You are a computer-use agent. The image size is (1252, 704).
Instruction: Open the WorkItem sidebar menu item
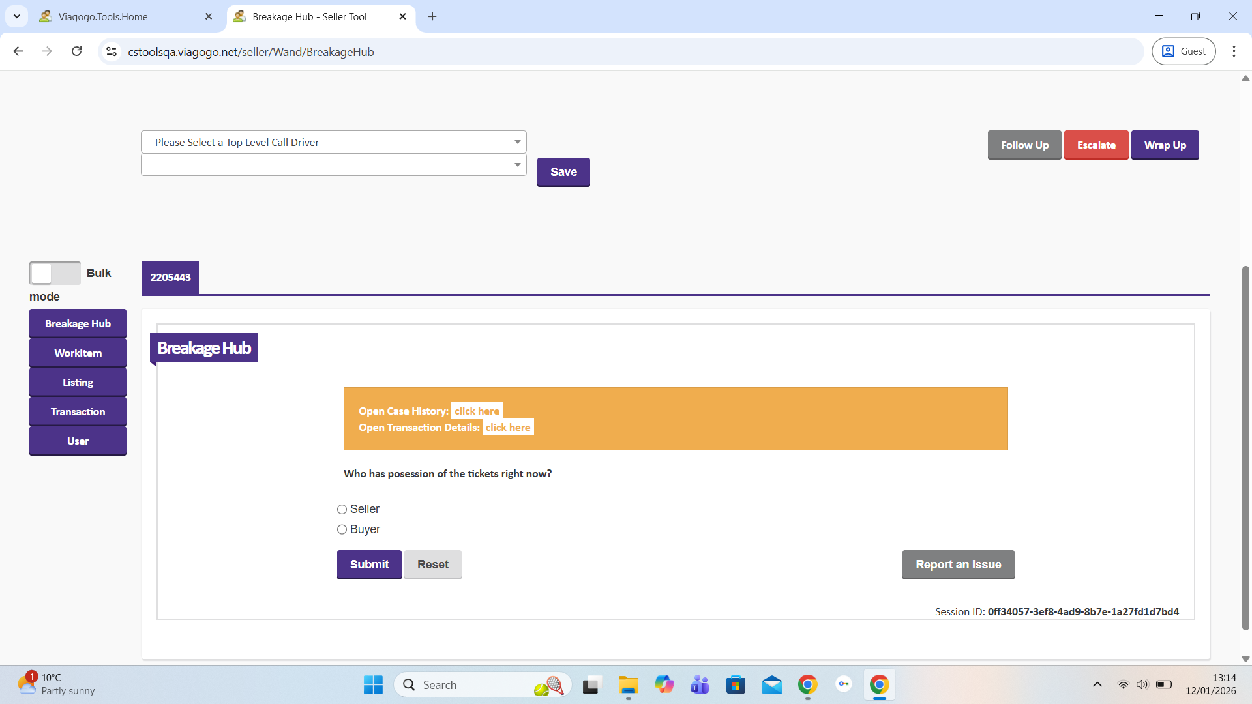[78, 353]
